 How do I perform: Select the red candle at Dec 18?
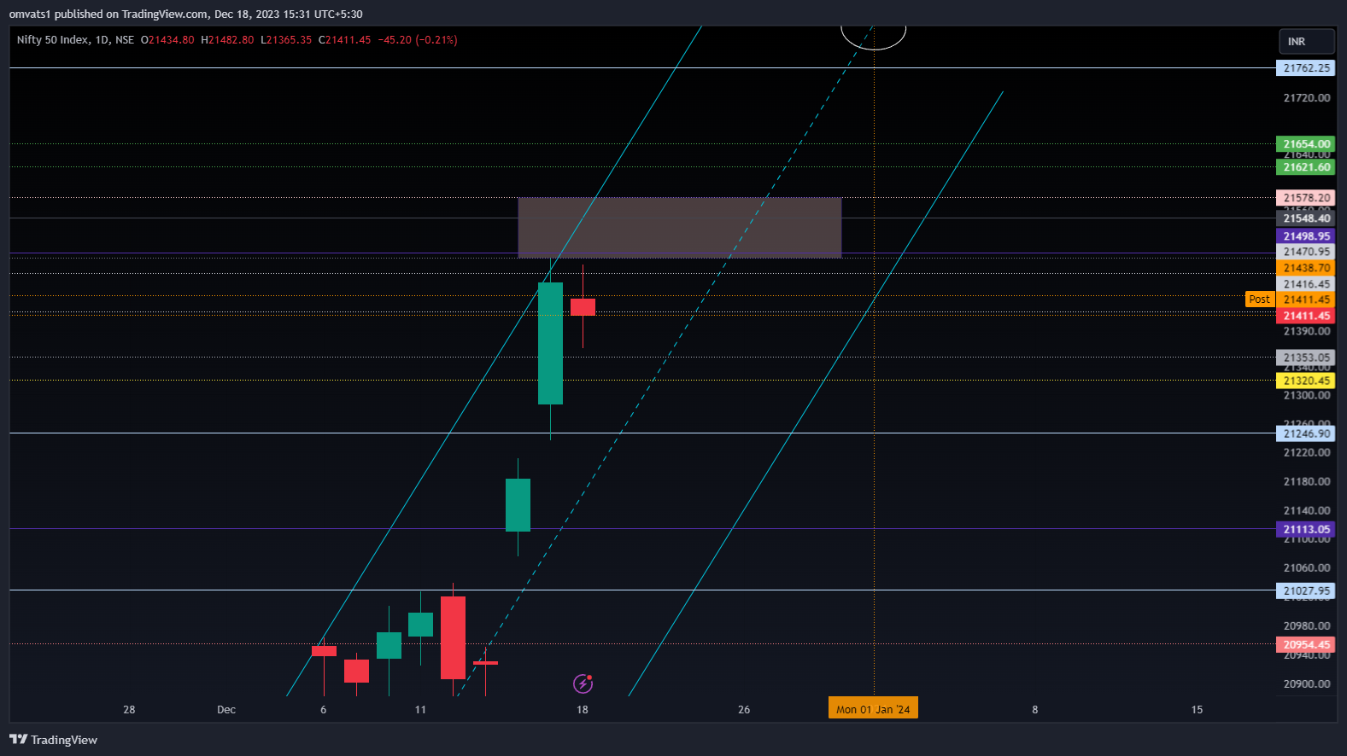pos(583,307)
